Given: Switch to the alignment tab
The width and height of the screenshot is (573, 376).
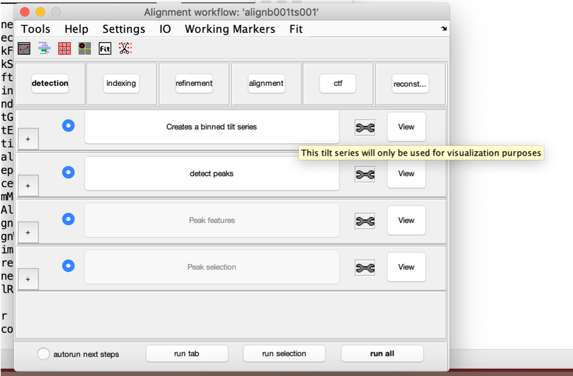Looking at the screenshot, I should [266, 83].
